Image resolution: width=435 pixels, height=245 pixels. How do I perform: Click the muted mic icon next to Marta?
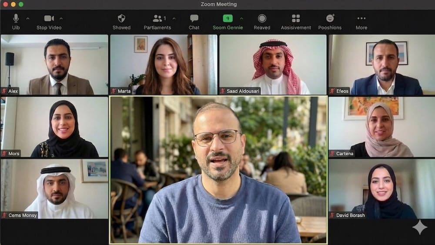coord(114,91)
